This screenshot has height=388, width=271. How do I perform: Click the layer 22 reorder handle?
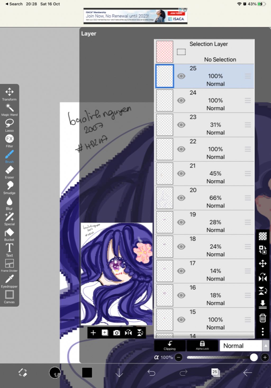click(248, 149)
